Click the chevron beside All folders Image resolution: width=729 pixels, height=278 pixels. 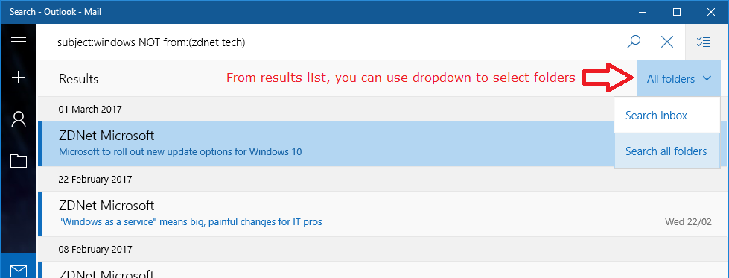(x=707, y=79)
